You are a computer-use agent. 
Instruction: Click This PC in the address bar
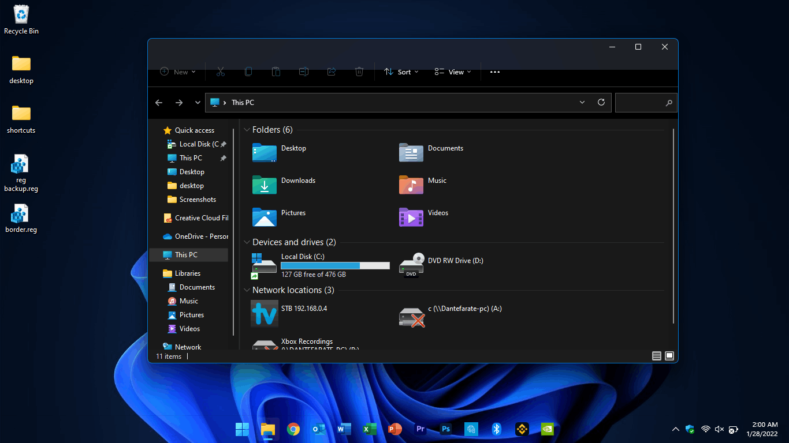(x=243, y=103)
